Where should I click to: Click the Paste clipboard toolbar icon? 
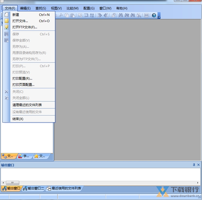(x=73, y=15)
